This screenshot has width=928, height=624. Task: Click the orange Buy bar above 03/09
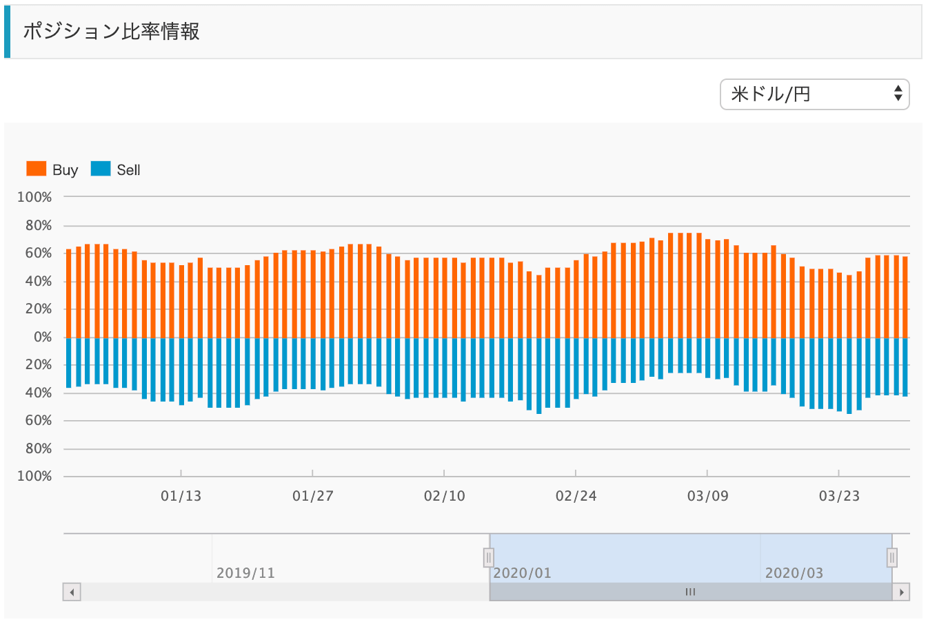tap(708, 289)
